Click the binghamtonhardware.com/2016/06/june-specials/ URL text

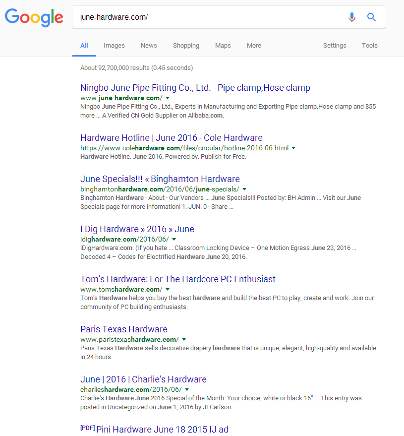pyautogui.click(x=160, y=189)
